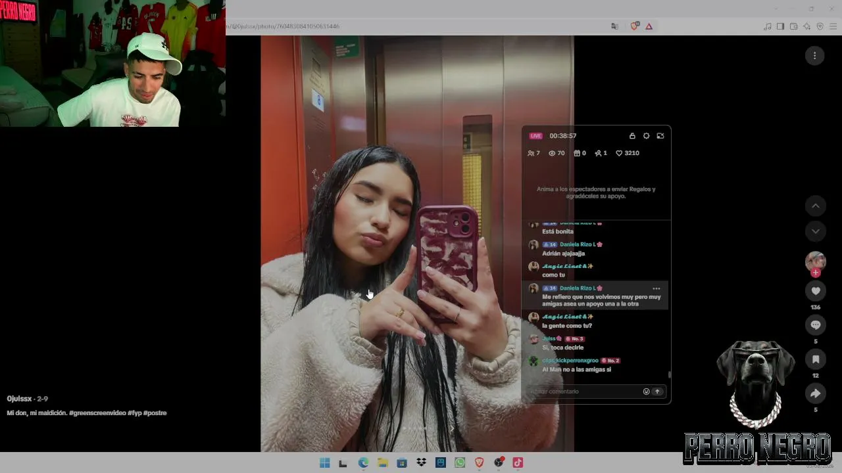Open the Ojulssx username link
842x473 pixels.
click(19, 399)
